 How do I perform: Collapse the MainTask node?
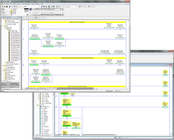coord(4,27)
